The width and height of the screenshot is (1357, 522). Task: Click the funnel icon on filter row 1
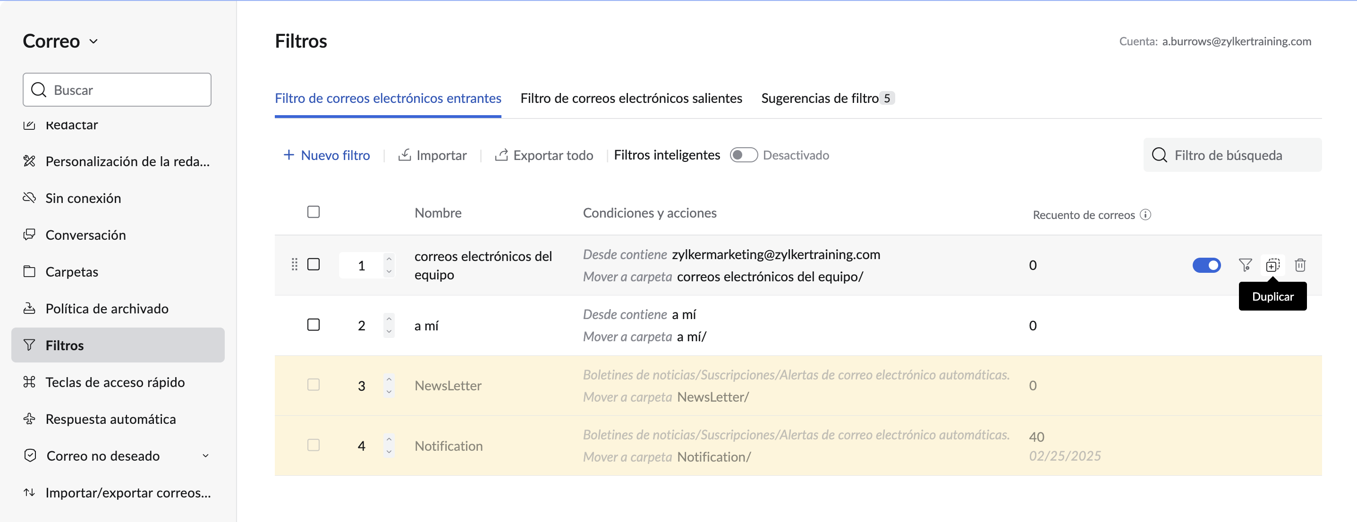pos(1245,265)
